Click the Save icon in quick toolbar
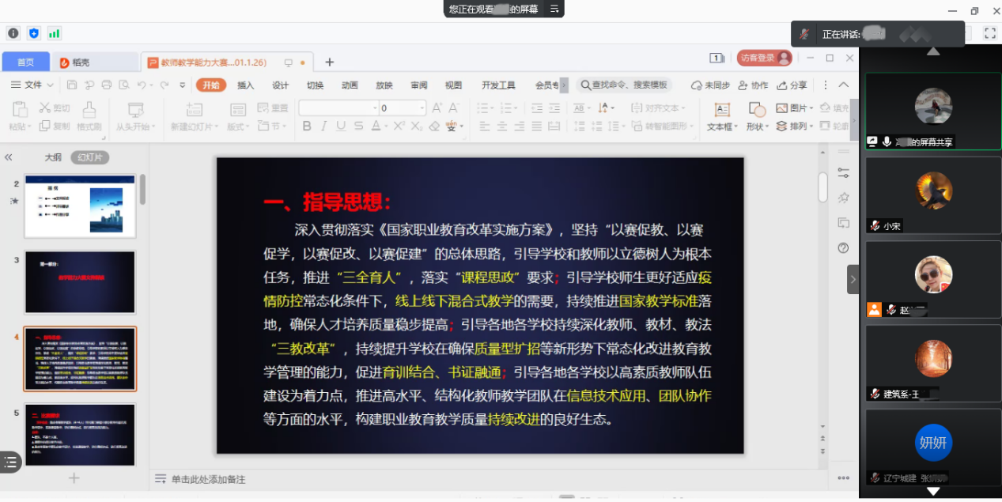The image size is (1002, 502). point(72,85)
